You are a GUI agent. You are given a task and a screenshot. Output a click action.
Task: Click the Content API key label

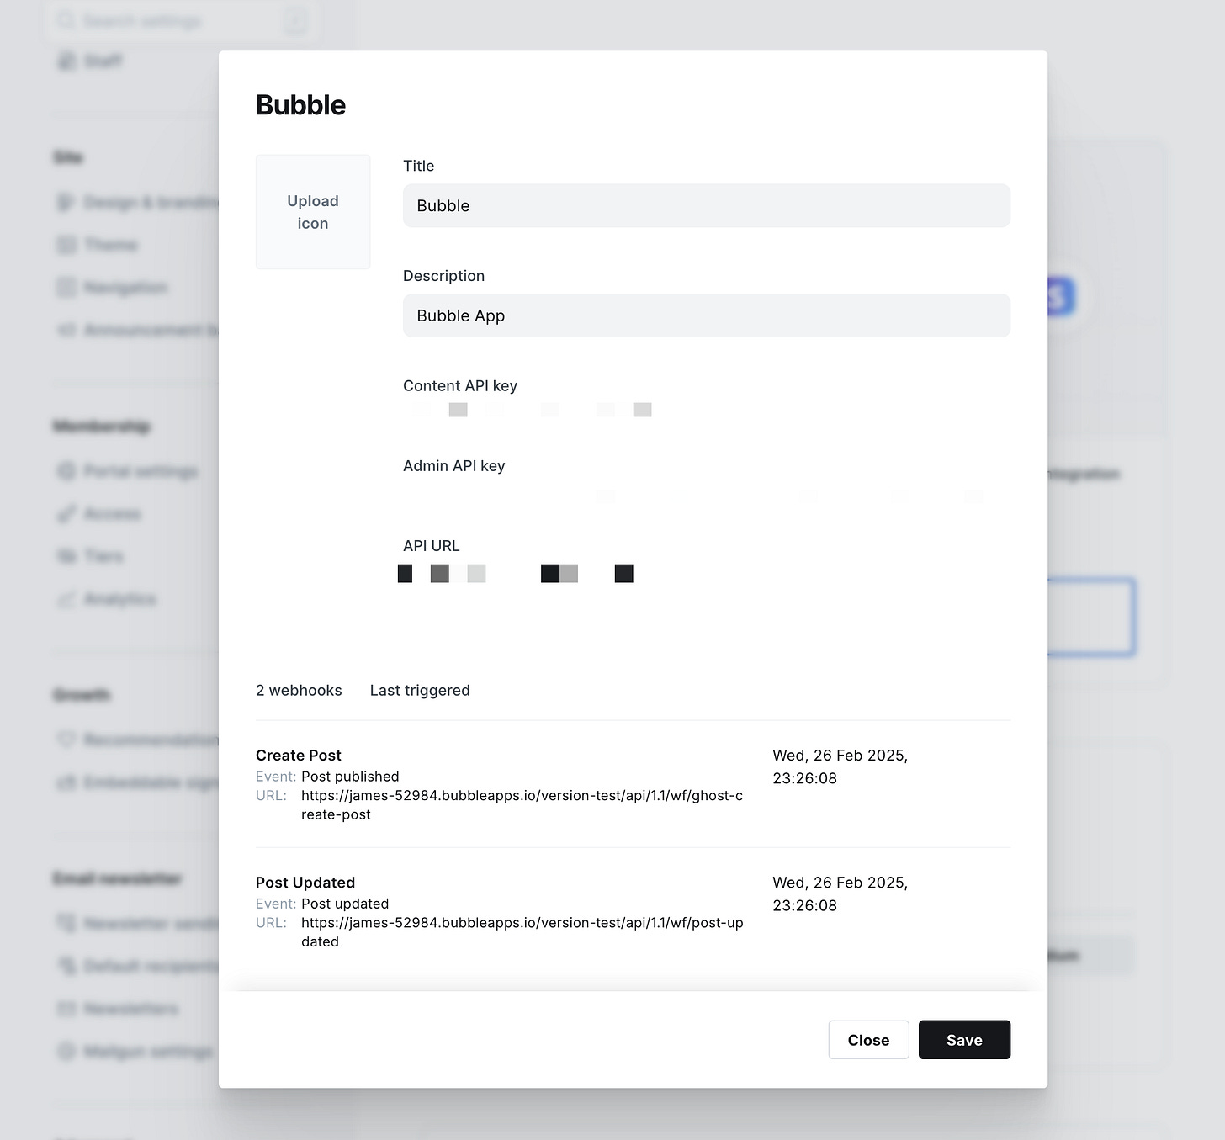[x=460, y=386]
